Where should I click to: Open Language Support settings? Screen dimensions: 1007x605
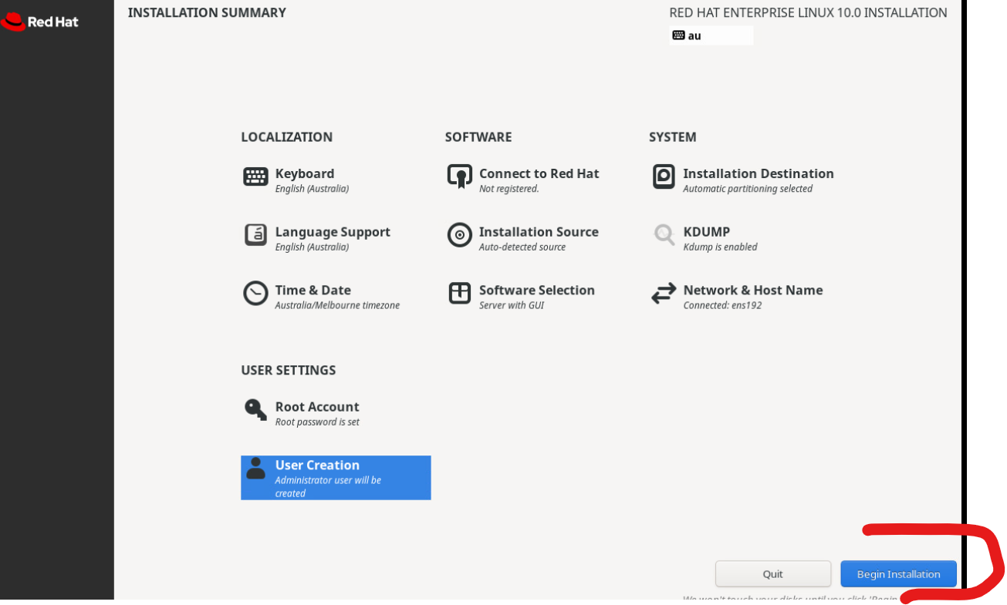(333, 232)
